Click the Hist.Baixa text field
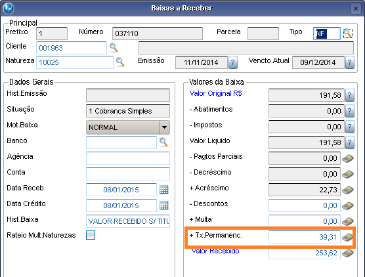Viewport: 365px width, 277px height. (128, 221)
